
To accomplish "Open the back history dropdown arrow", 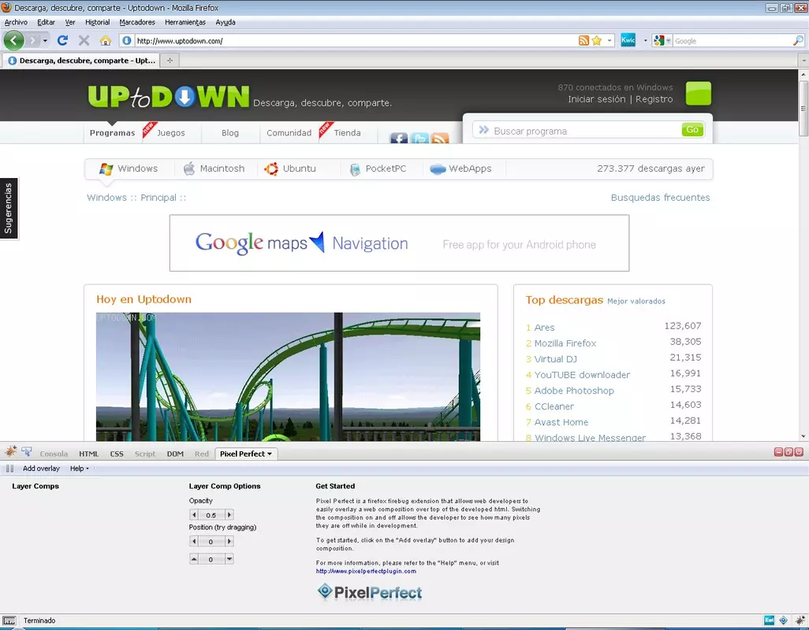I will click(45, 40).
